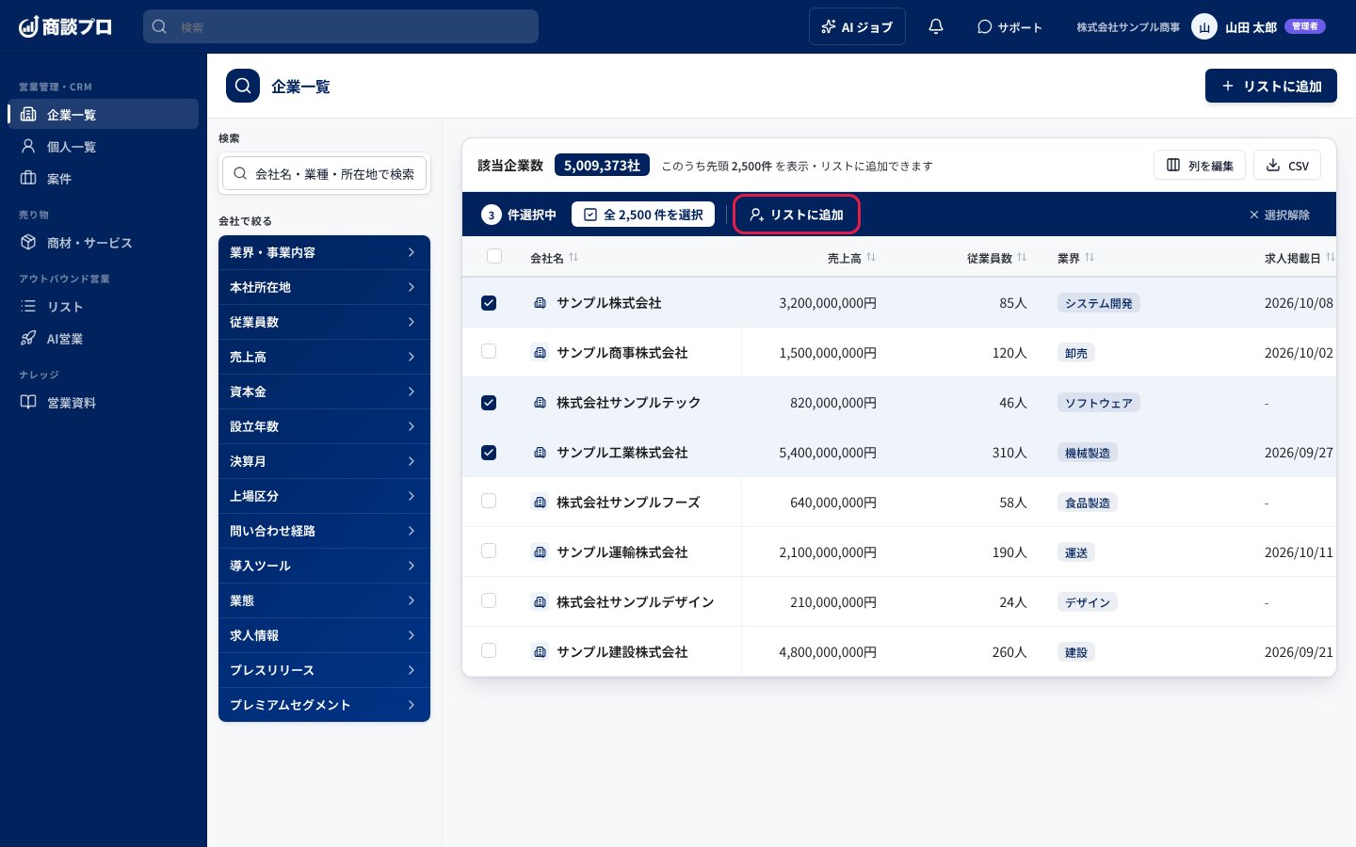Uncheck 株式会社サンプルテック row checkbox
1356x847 pixels.
pos(489,403)
